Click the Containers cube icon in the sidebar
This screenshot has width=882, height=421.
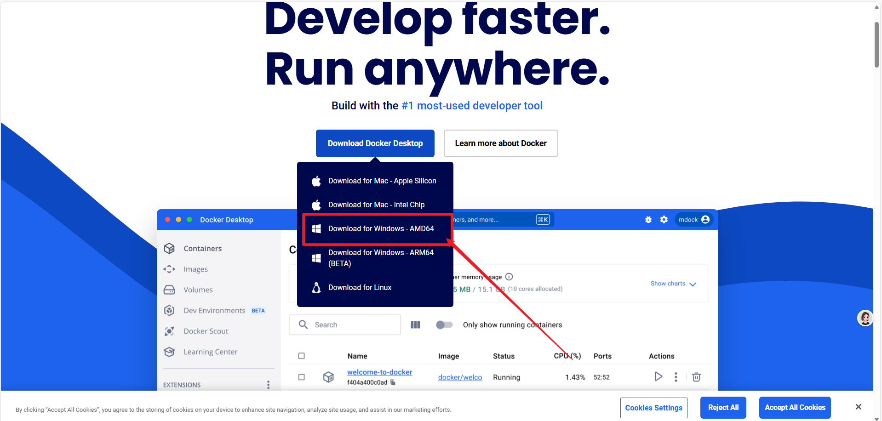coord(169,248)
